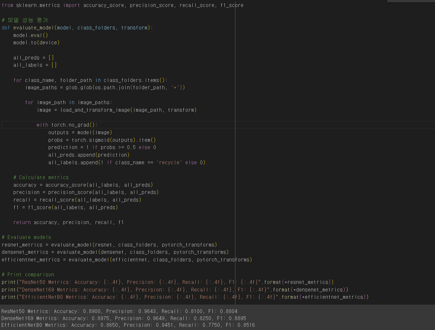Viewport: 435px width, 330px height.
Task: Click the print statement for ResNet50 Metrics
Action: point(168,282)
